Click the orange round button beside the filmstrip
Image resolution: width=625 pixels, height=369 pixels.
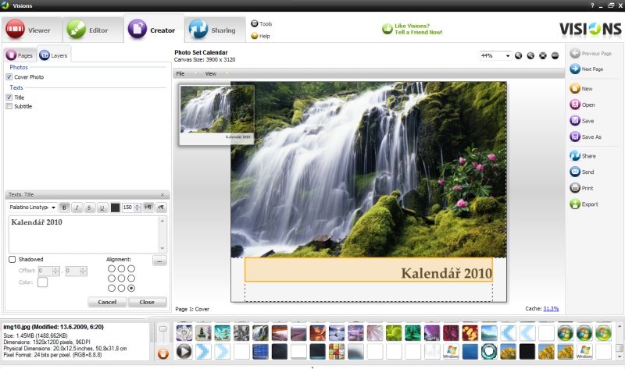click(163, 353)
